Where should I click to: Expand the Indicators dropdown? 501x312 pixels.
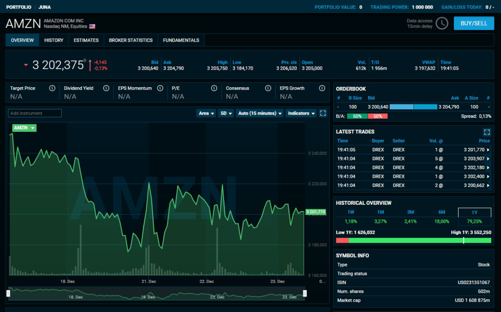click(x=301, y=113)
